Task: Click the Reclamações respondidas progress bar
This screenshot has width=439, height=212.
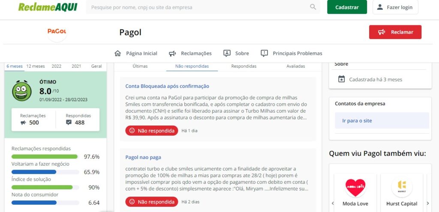Action: click(45, 157)
